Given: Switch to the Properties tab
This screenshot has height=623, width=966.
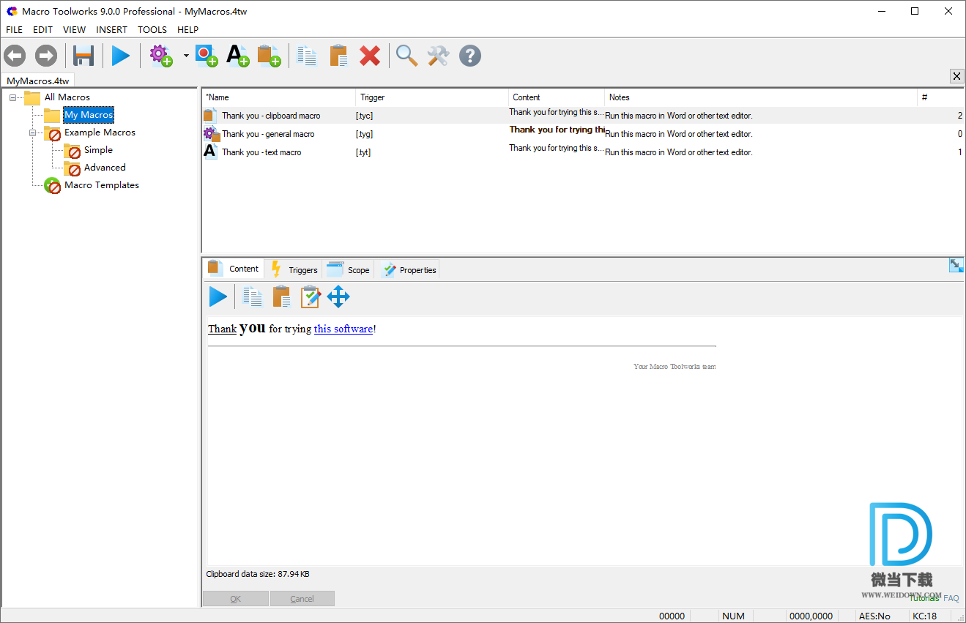Looking at the screenshot, I should 408,269.
